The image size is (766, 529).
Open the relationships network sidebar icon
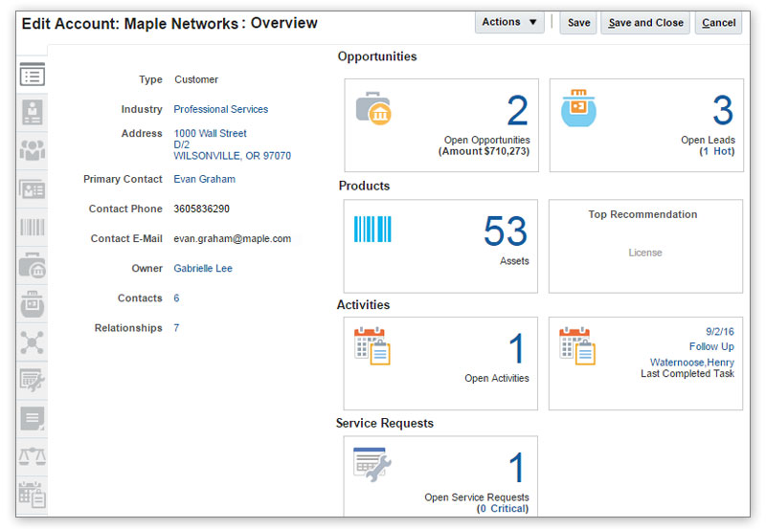pyautogui.click(x=33, y=342)
